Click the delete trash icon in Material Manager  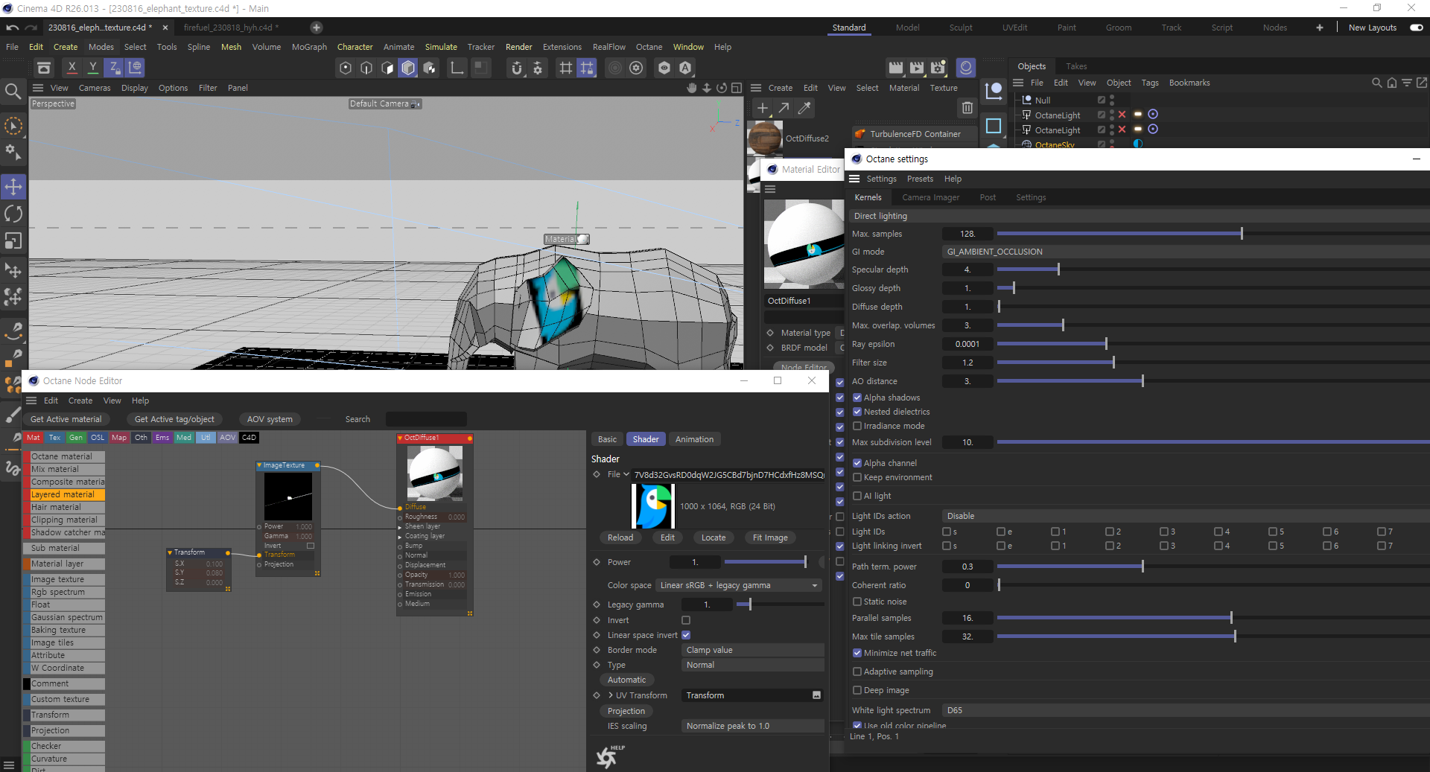click(967, 108)
